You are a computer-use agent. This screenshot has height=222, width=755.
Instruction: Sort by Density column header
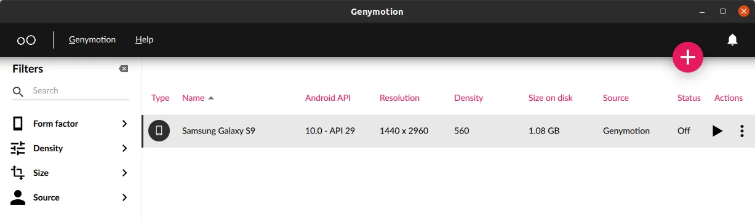coord(468,98)
